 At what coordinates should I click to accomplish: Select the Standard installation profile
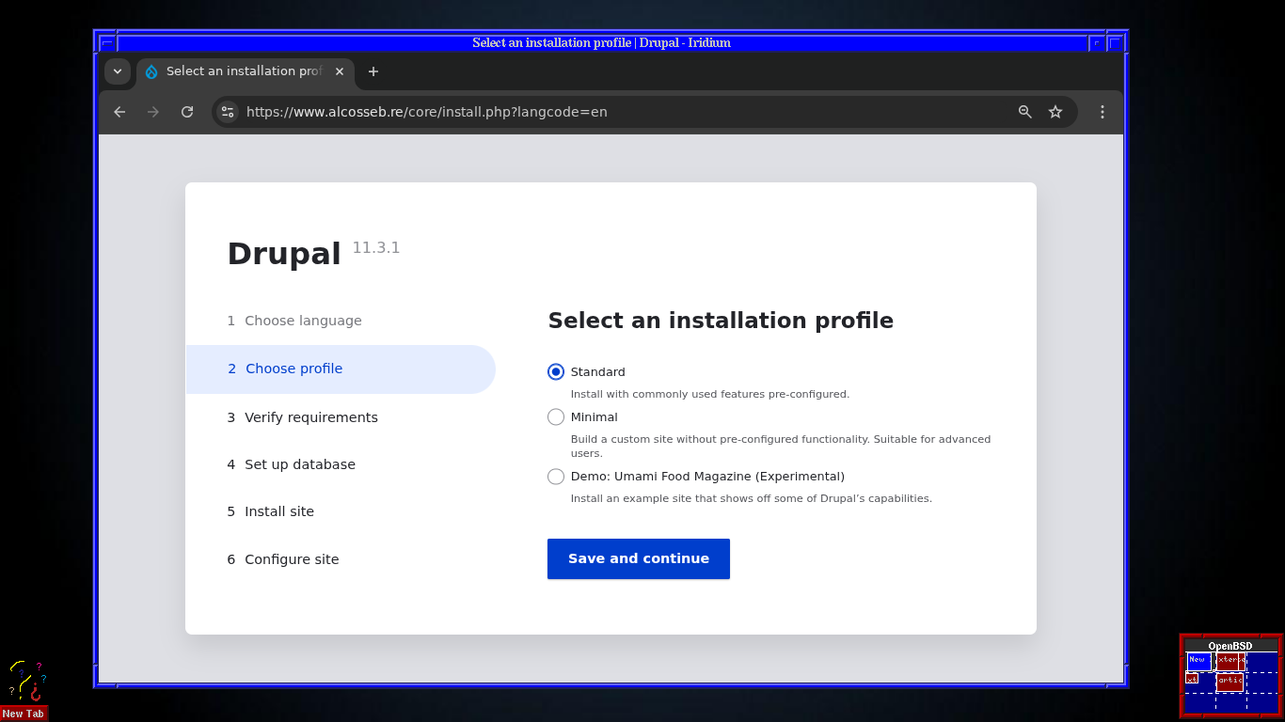point(556,371)
